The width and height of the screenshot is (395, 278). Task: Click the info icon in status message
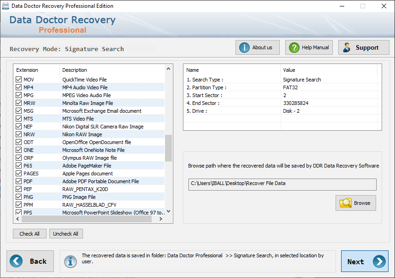tap(70, 261)
